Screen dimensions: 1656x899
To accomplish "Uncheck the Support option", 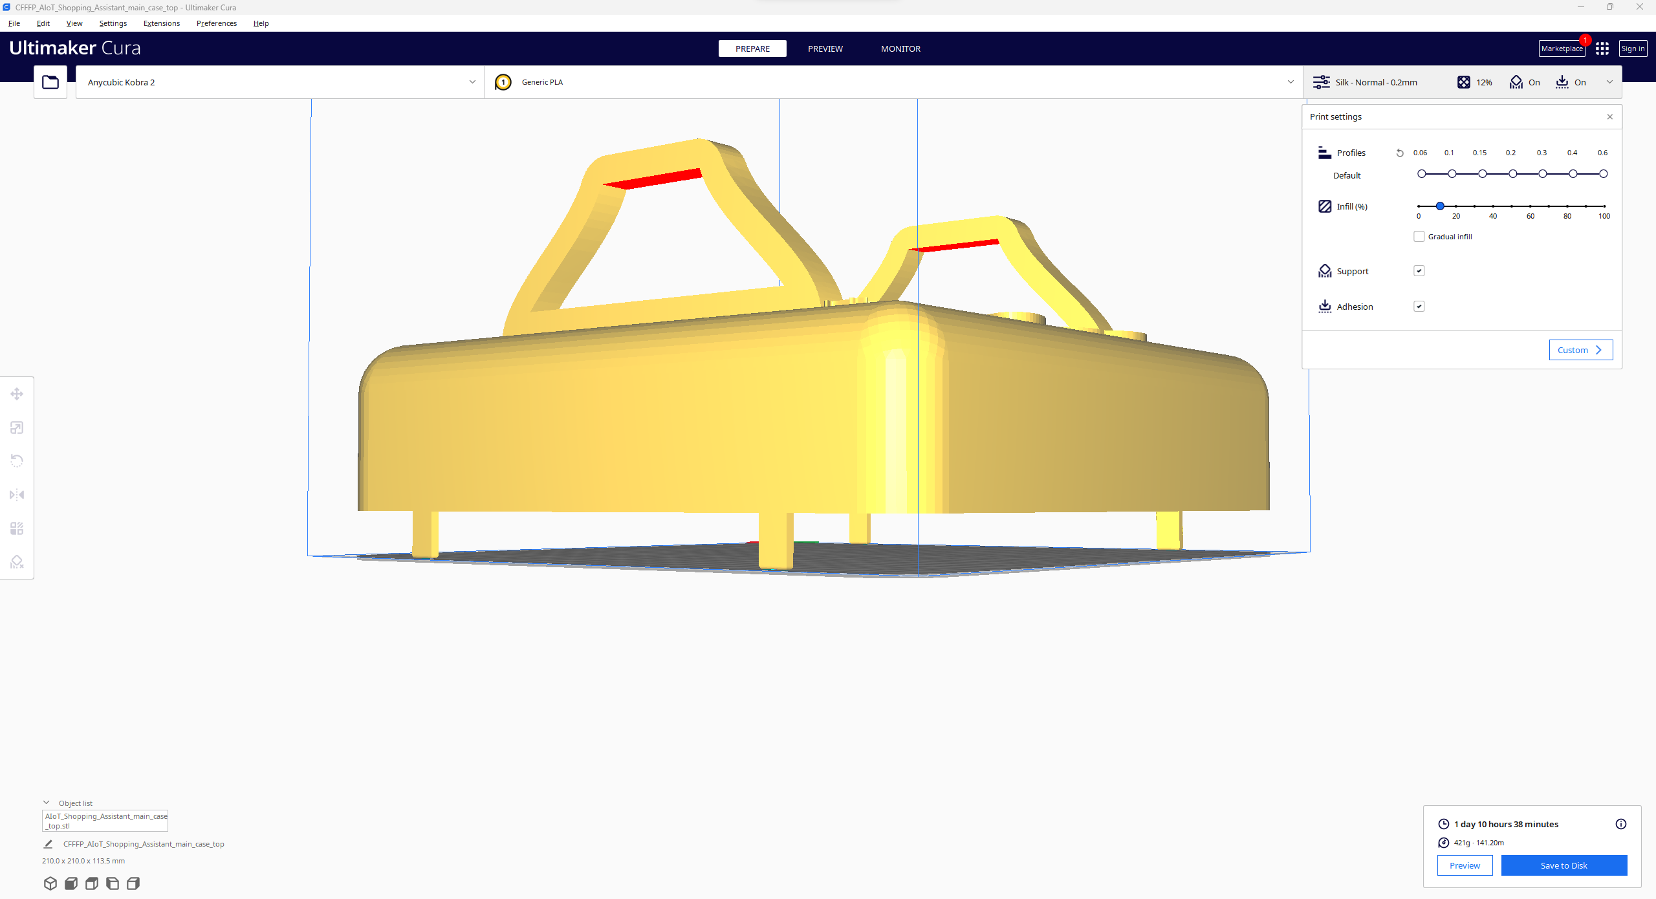I will 1418,270.
